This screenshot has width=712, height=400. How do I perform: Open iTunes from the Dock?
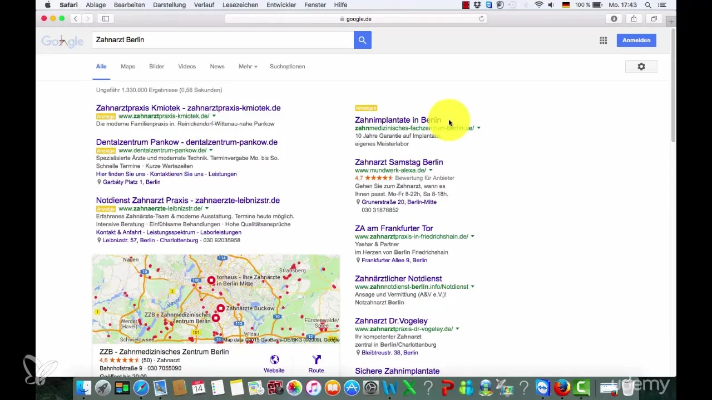pyautogui.click(x=314, y=388)
